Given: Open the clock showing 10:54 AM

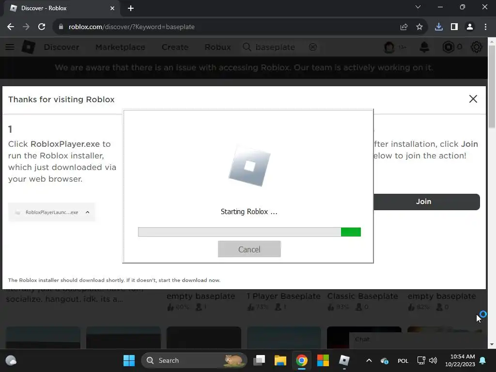Looking at the screenshot, I should [x=460, y=360].
